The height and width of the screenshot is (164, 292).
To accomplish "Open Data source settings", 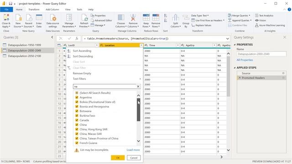I will coord(53,21).
